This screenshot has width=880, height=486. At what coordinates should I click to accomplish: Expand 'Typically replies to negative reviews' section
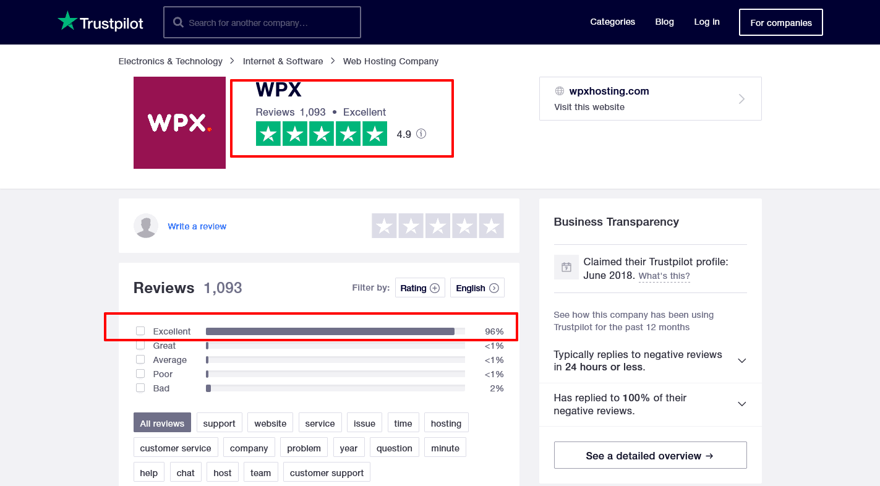point(742,360)
